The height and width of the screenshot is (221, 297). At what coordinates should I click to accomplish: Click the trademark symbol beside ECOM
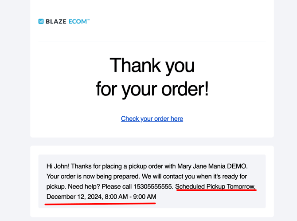tap(88, 20)
